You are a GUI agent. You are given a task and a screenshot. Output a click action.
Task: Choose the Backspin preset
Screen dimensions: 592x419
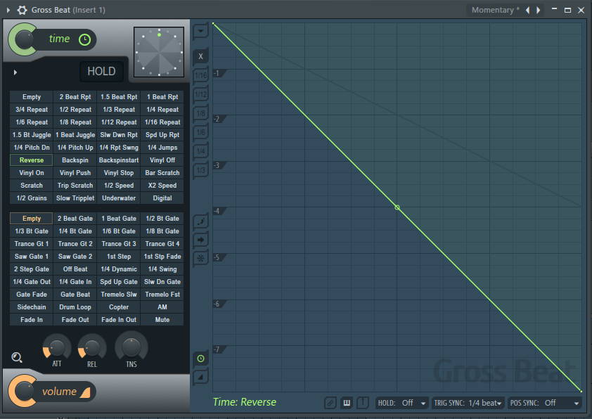pos(75,160)
